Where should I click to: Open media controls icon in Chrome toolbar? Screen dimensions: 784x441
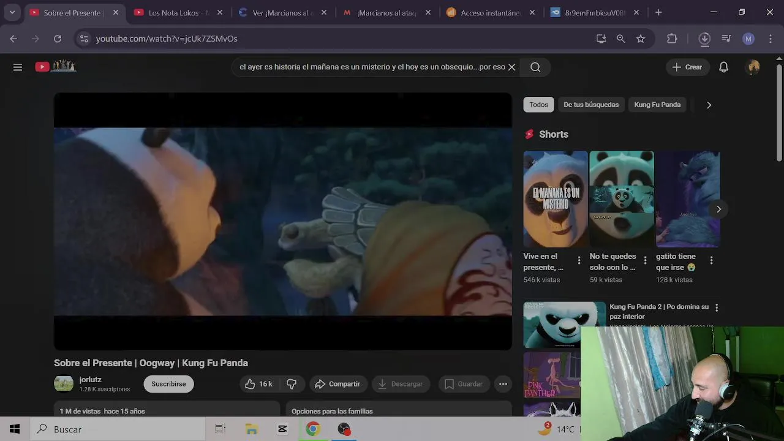(726, 39)
